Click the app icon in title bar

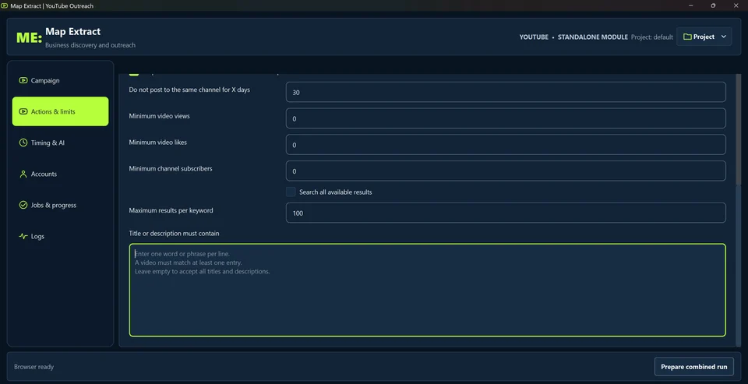click(5, 5)
